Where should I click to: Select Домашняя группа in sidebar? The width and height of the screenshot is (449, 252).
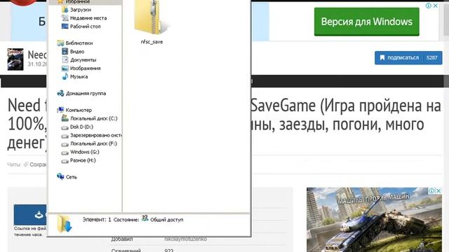pyautogui.click(x=86, y=93)
